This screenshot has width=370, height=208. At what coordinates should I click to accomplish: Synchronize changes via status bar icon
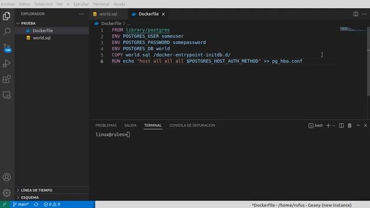(36, 205)
